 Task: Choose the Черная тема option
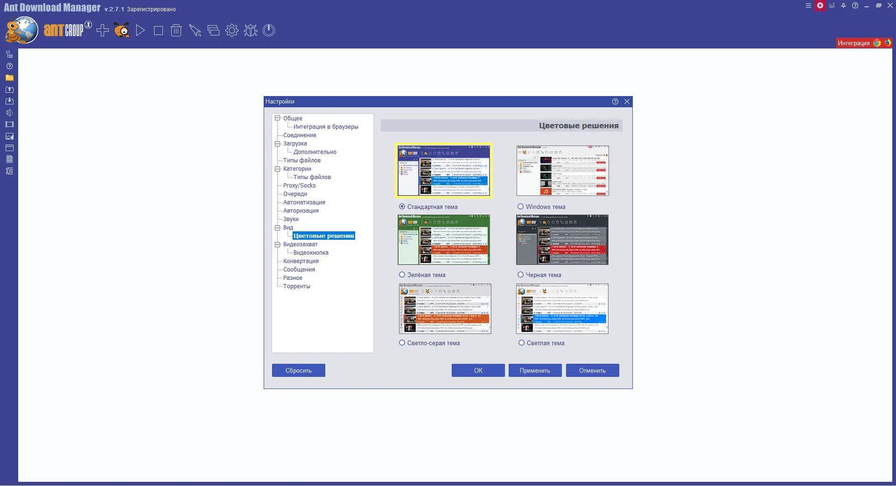coord(520,275)
